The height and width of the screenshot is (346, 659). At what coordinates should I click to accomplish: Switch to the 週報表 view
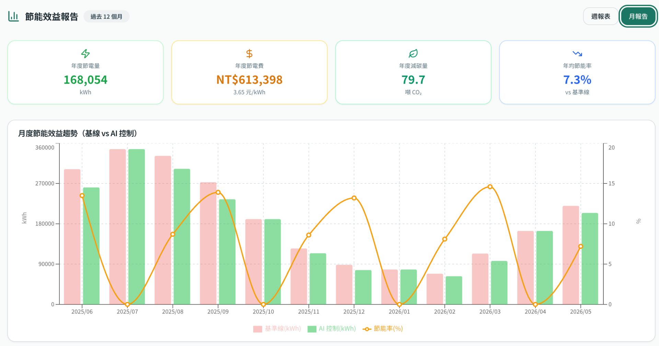(x=601, y=16)
